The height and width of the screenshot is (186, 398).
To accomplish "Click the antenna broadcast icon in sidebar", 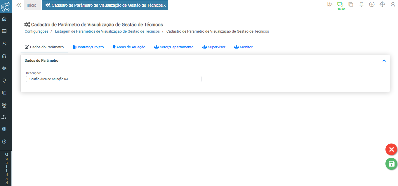I will (x=4, y=105).
